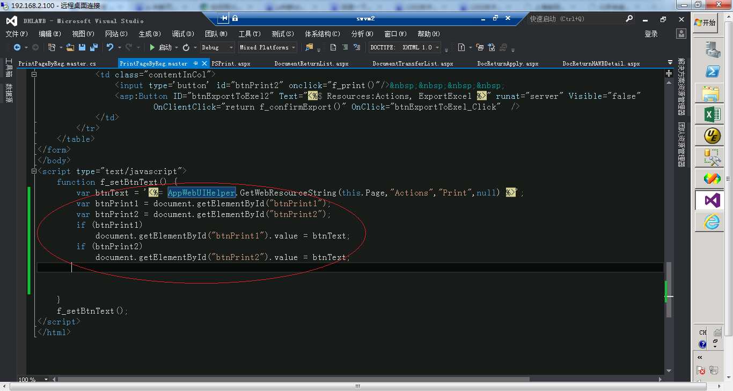Click the pin icon on remote connection bar
This screenshot has width=733, height=391.
pyautogui.click(x=224, y=18)
